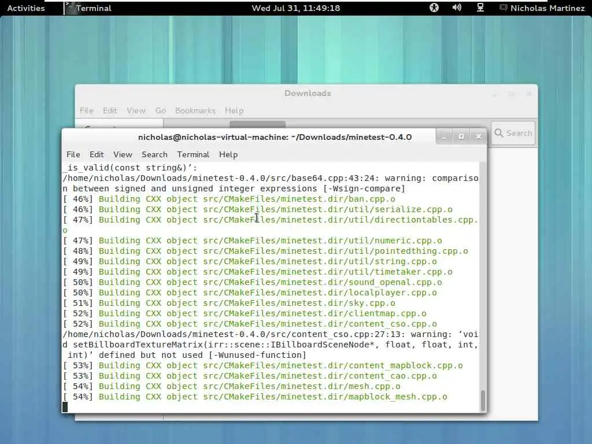Click the -Wunused-function warning text
Screen dimensions: 592x444
click(x=257, y=356)
